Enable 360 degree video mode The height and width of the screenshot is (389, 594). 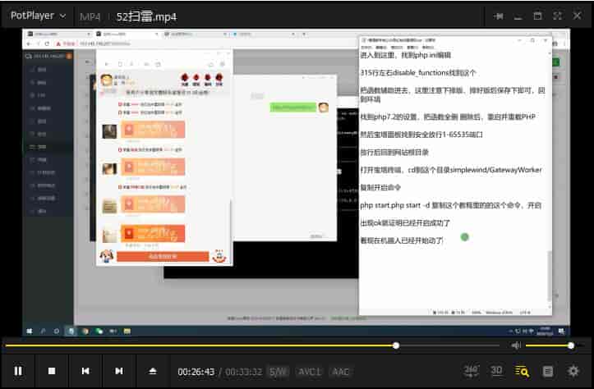pyautogui.click(x=472, y=371)
